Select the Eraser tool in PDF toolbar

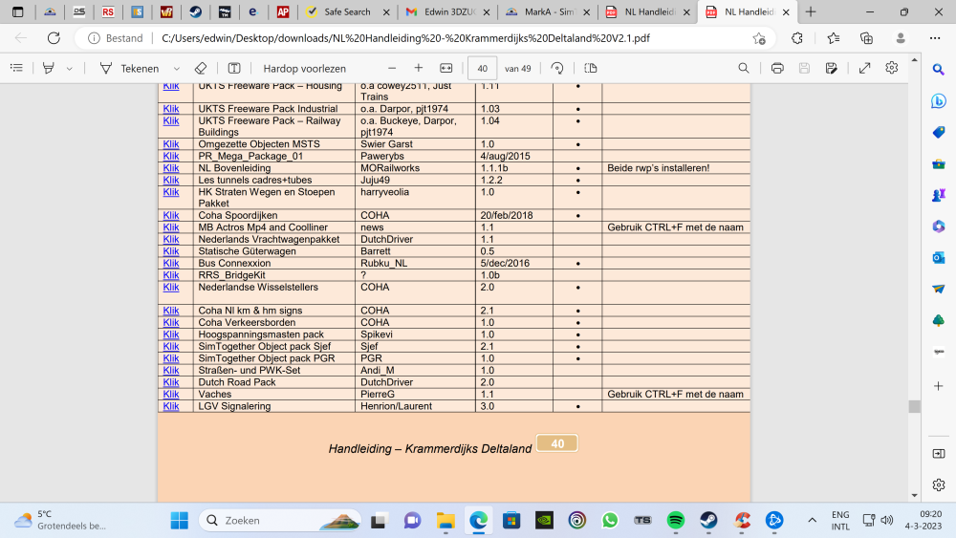pyautogui.click(x=200, y=68)
